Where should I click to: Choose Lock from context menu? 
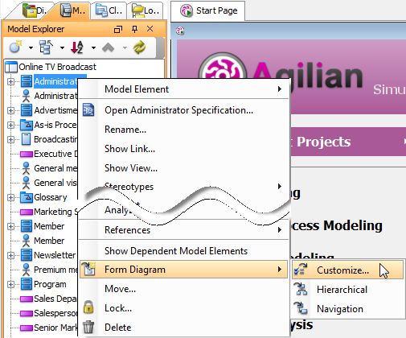click(184, 308)
